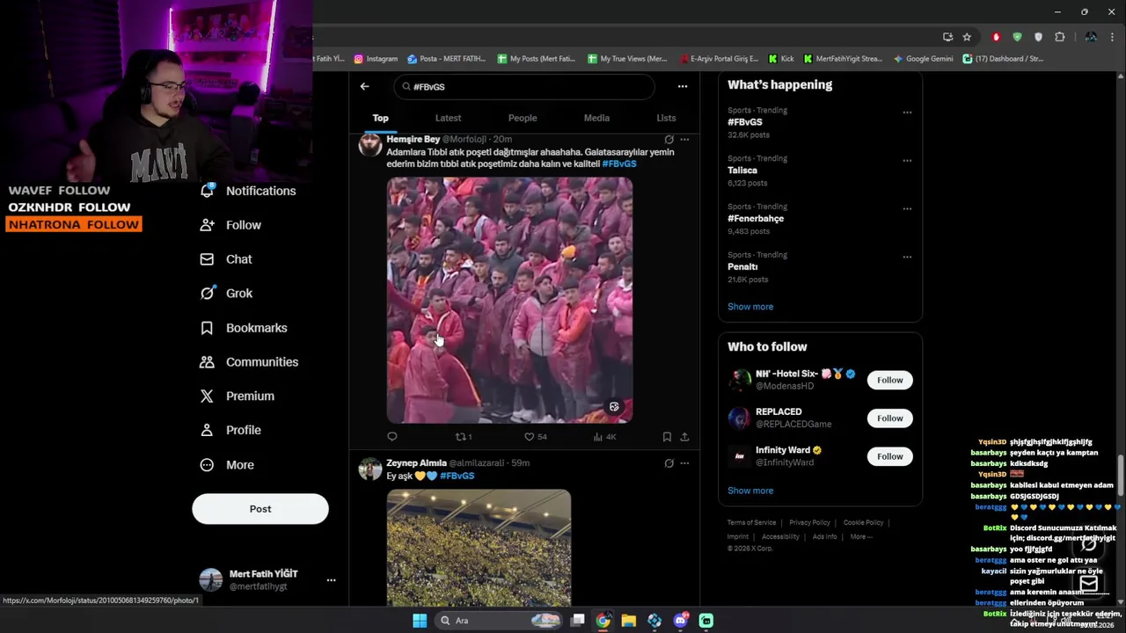Click the #FBvGS search field
This screenshot has width=1126, height=633.
[x=524, y=87]
